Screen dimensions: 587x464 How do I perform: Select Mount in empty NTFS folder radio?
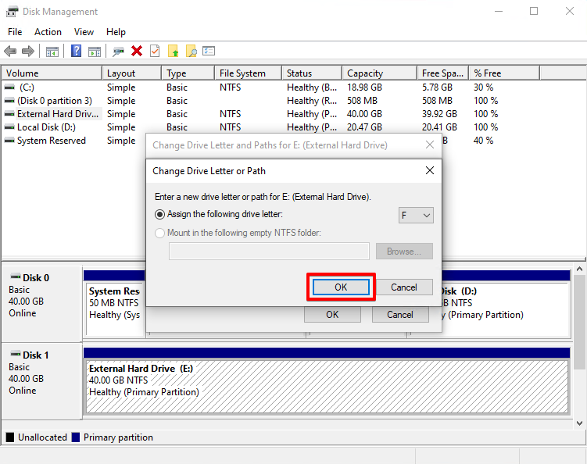[160, 233]
